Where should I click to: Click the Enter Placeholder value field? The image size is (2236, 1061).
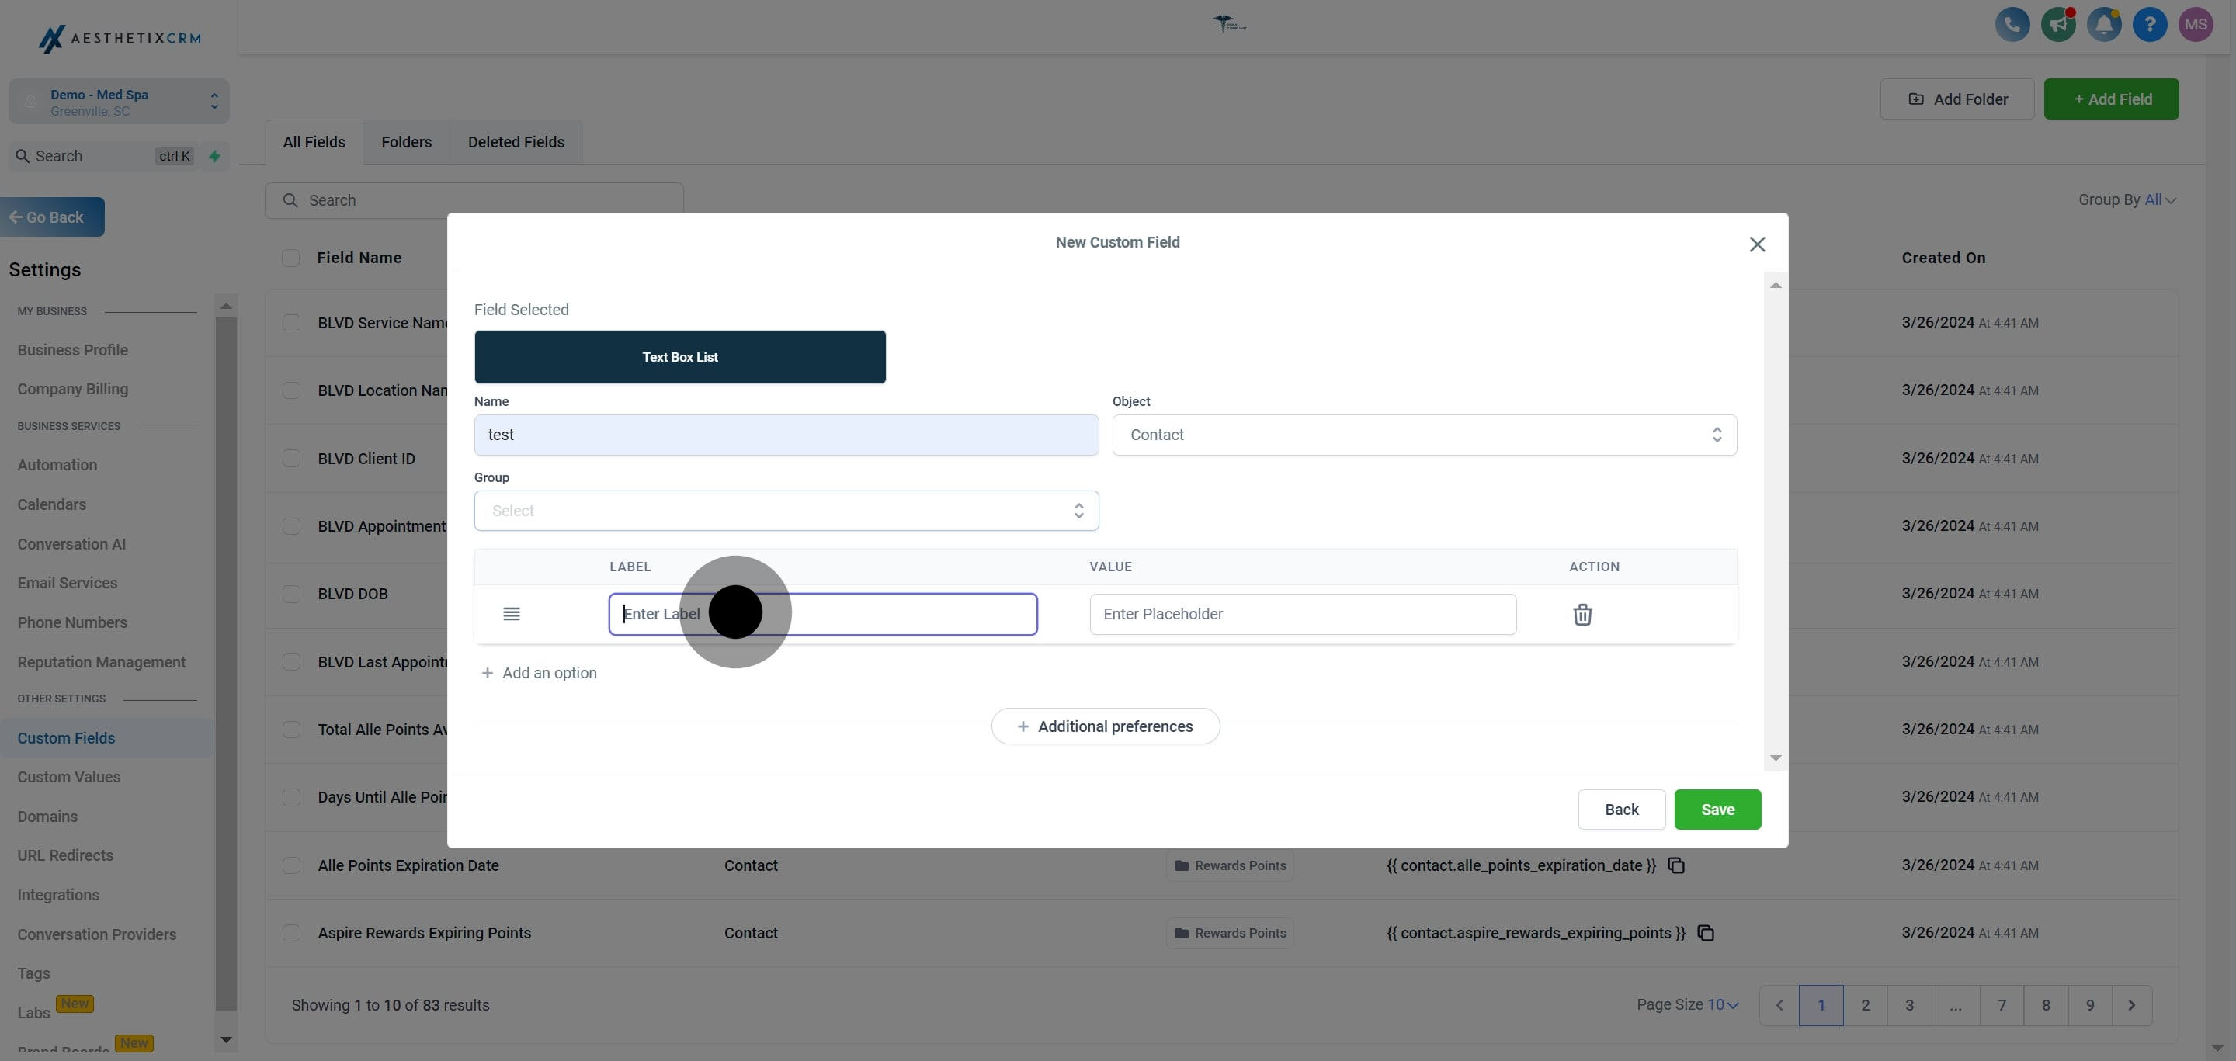pos(1302,614)
